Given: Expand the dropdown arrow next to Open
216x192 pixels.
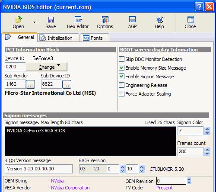Looking at the screenshot, I should [x=34, y=22].
